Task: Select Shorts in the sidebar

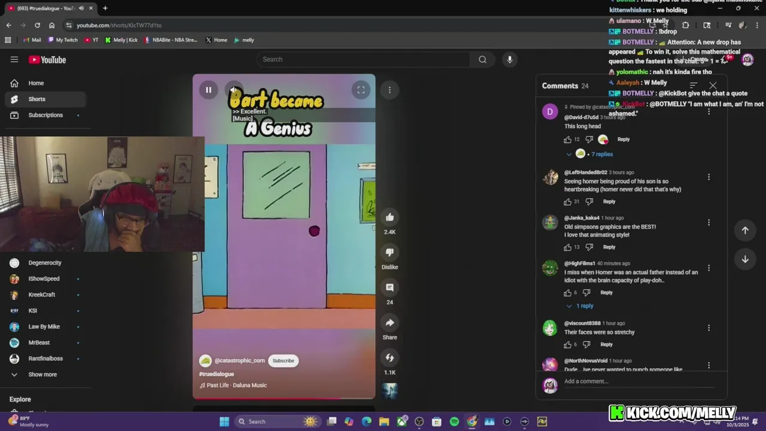Action: pyautogui.click(x=45, y=99)
